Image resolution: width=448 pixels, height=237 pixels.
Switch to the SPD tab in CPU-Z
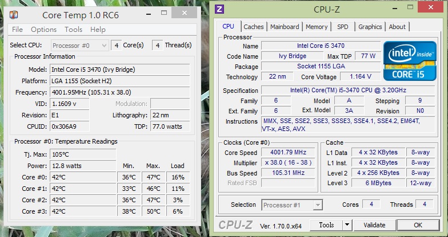coord(343,27)
